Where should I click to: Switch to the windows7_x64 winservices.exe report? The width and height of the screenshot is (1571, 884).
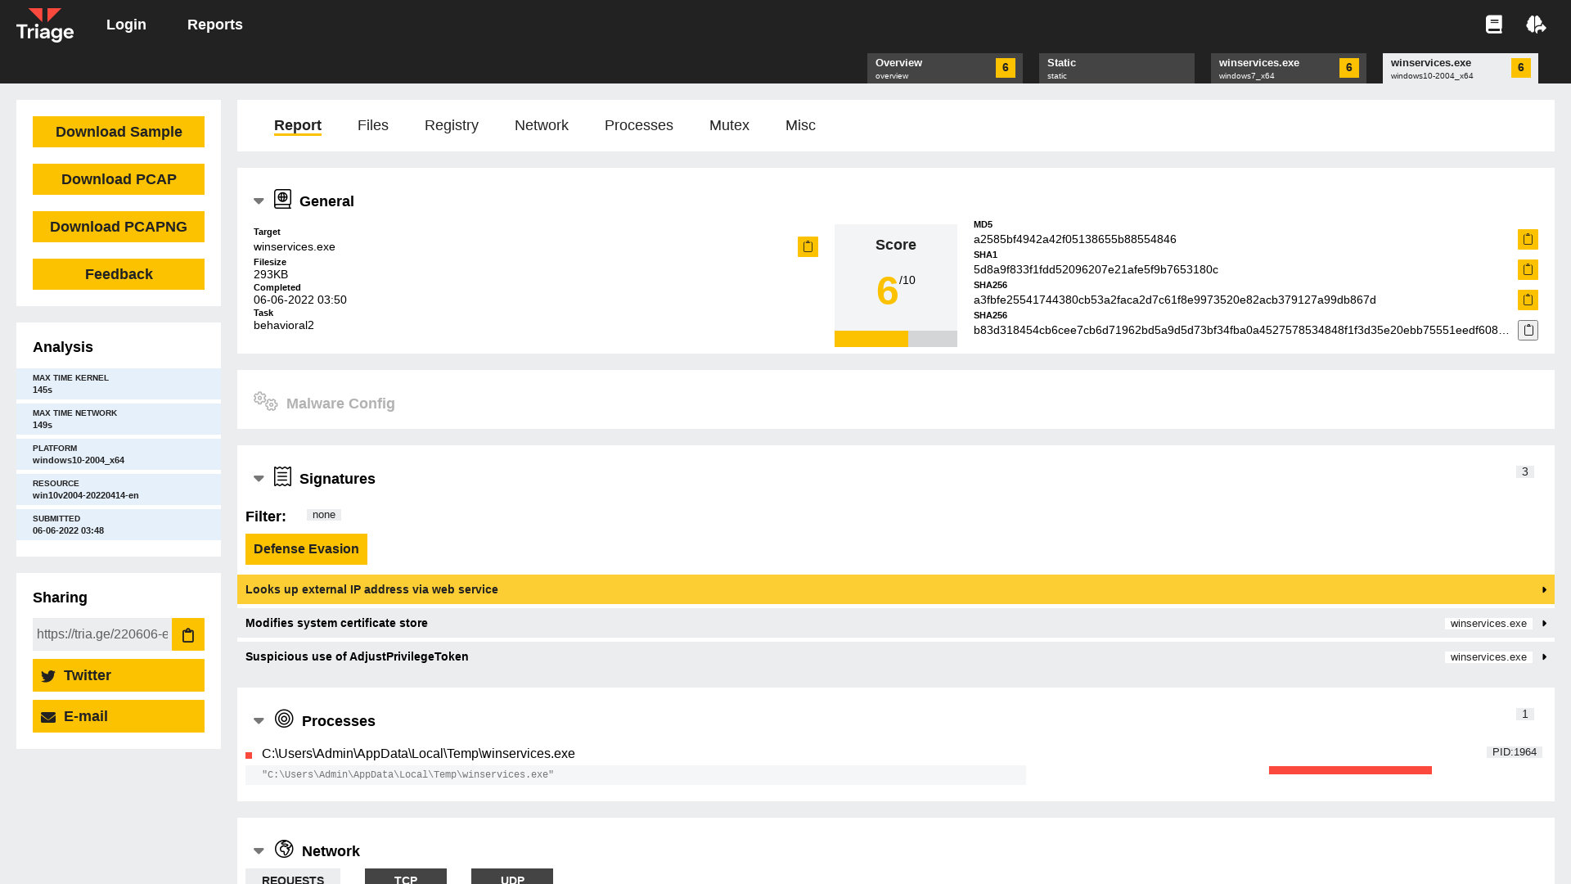tap(1288, 68)
